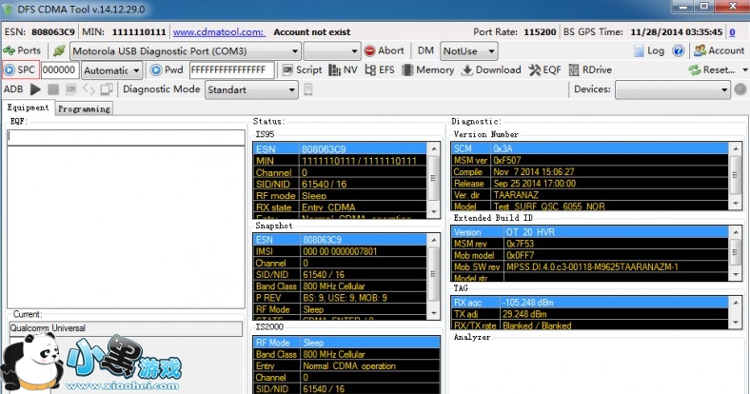The height and width of the screenshot is (394, 750).
Task: Click the ADB play icon
Action: click(x=35, y=89)
